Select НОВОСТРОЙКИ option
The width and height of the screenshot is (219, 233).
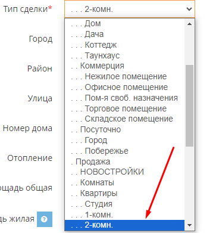[124, 172]
